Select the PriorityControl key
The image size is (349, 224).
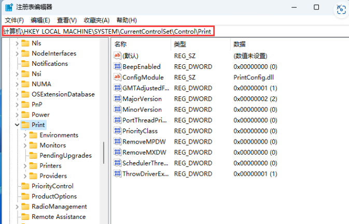[52, 186]
